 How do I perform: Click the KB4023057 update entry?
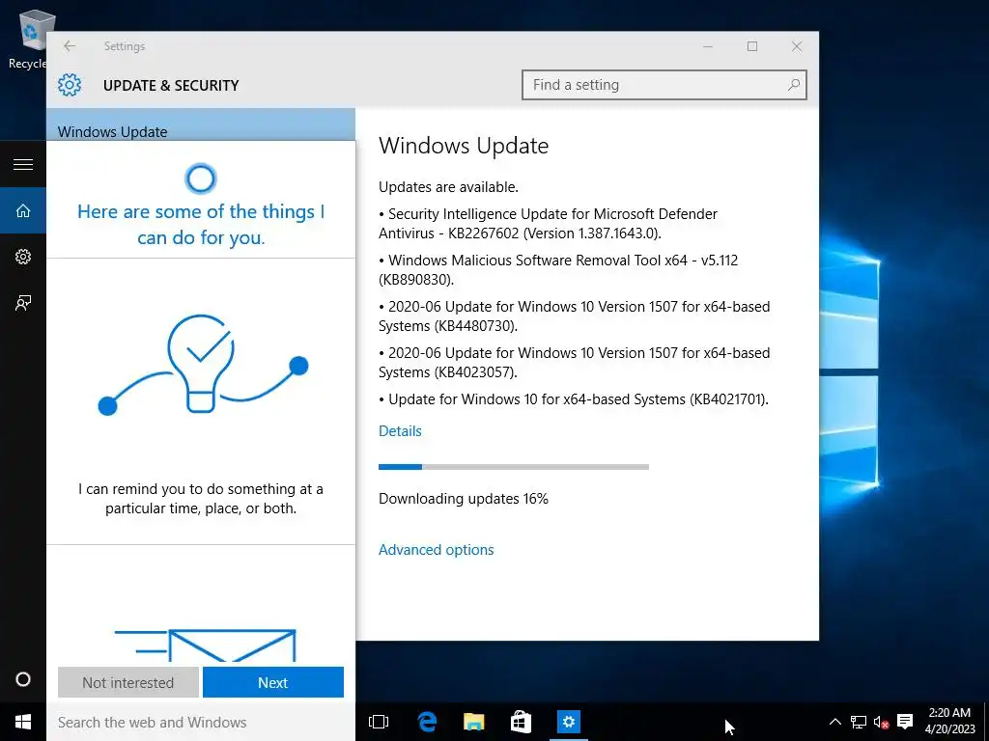click(574, 363)
